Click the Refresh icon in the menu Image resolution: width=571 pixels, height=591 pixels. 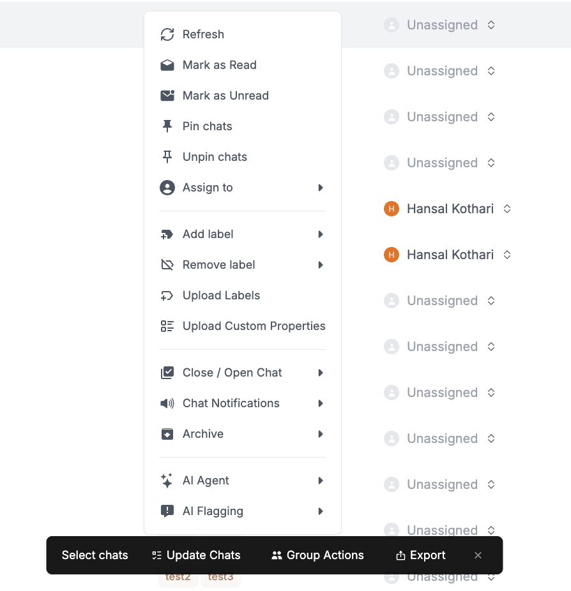pos(167,34)
